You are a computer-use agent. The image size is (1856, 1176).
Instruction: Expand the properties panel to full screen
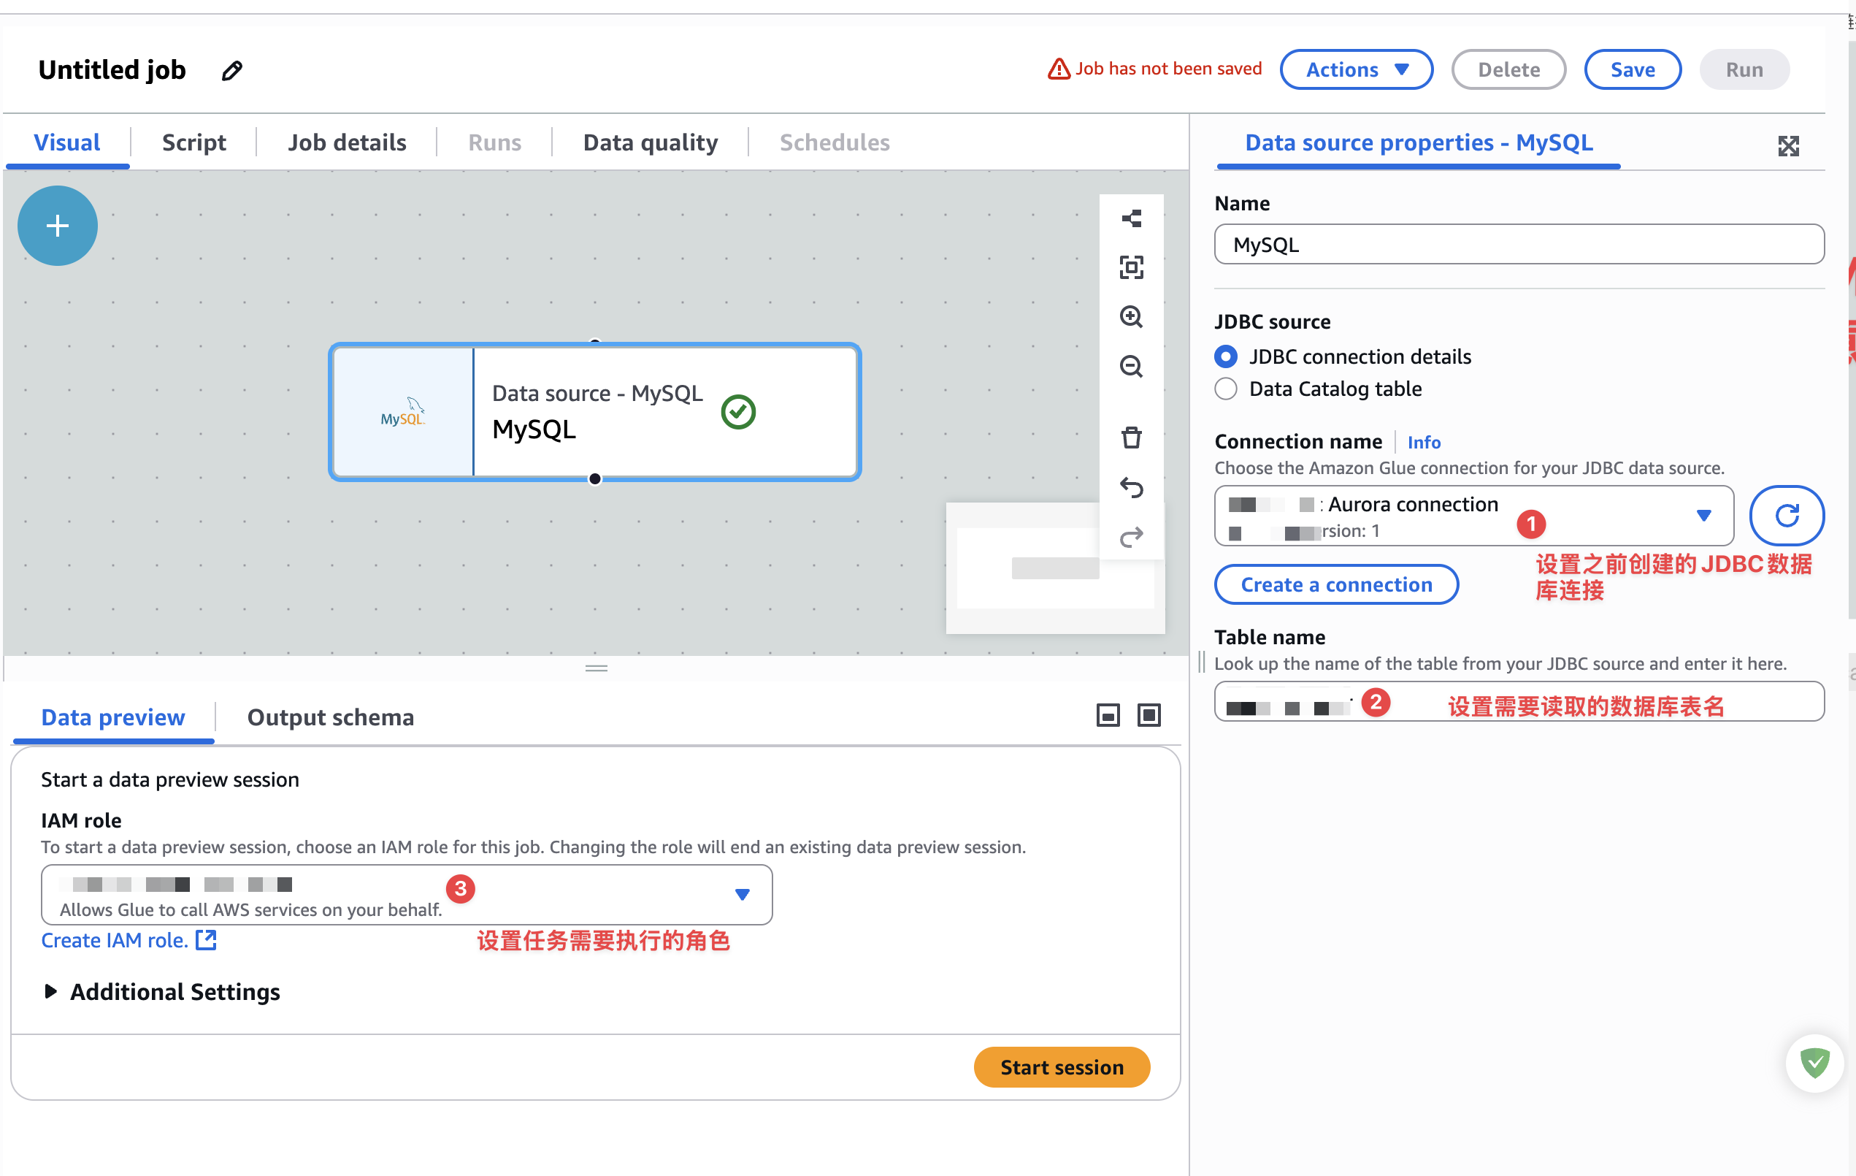tap(1788, 146)
